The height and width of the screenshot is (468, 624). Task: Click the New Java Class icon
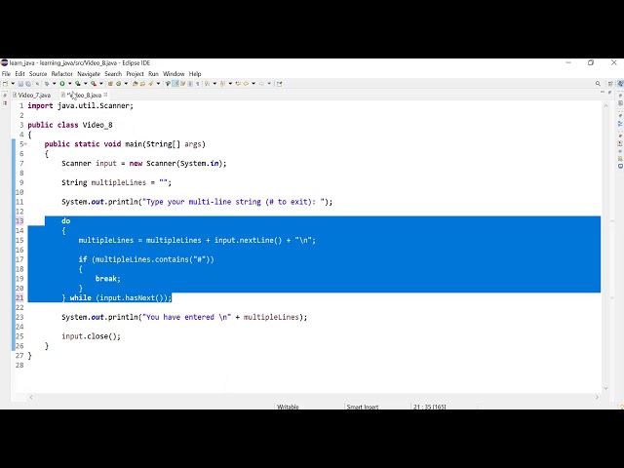118,84
